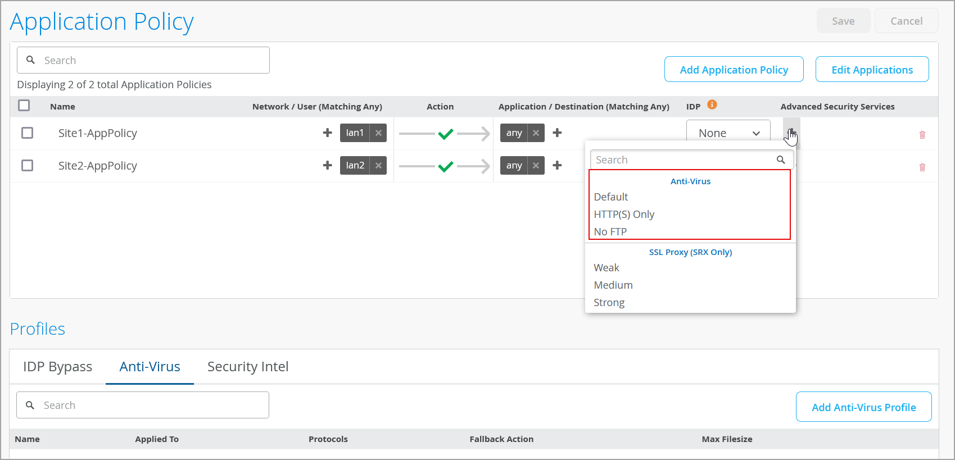Click the IDP orange info icon
The height and width of the screenshot is (460, 955).
click(712, 105)
